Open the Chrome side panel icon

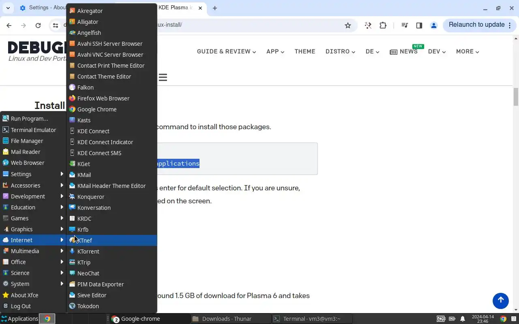[419, 25]
